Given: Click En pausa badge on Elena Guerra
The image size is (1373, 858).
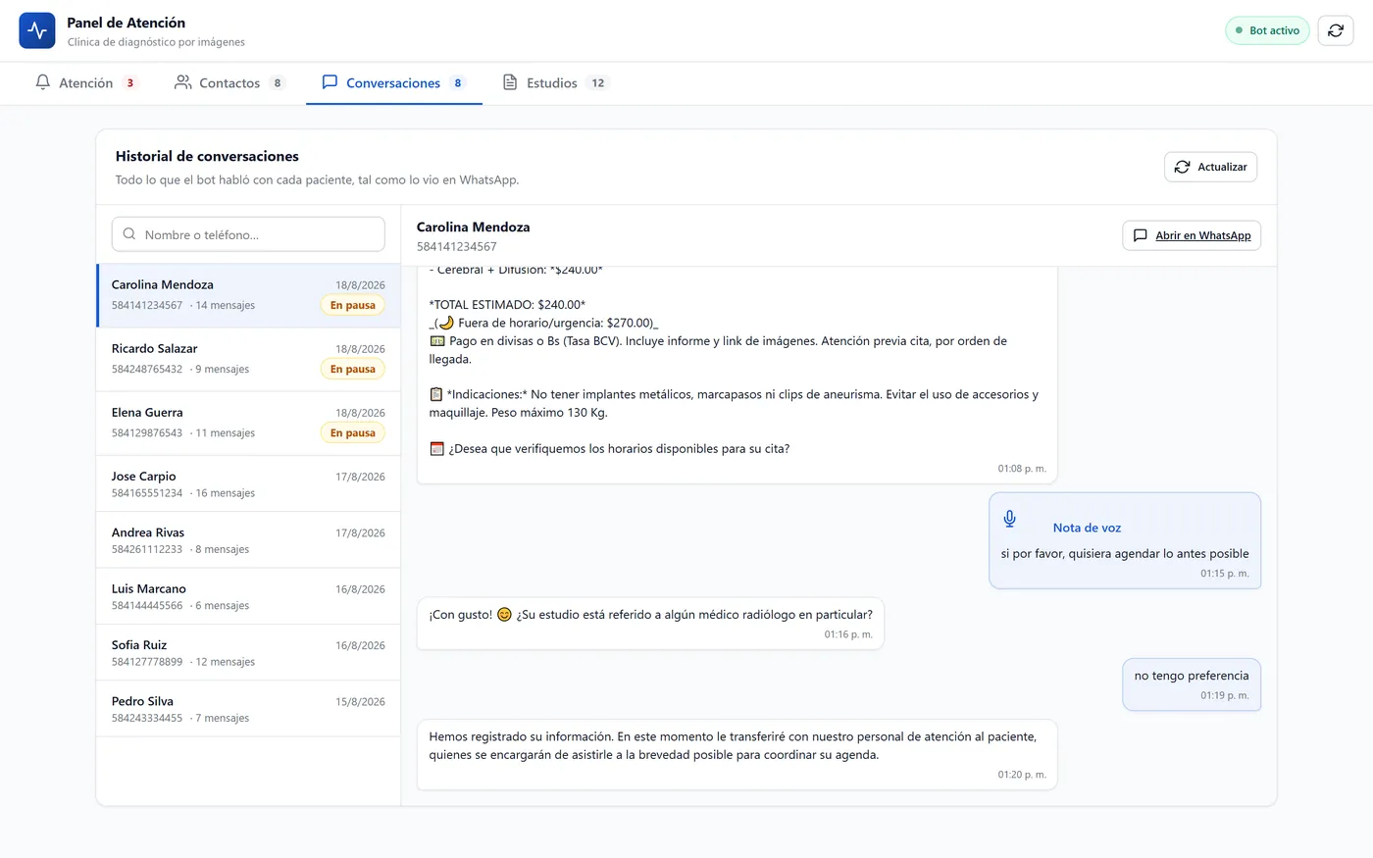Looking at the screenshot, I should 353,433.
